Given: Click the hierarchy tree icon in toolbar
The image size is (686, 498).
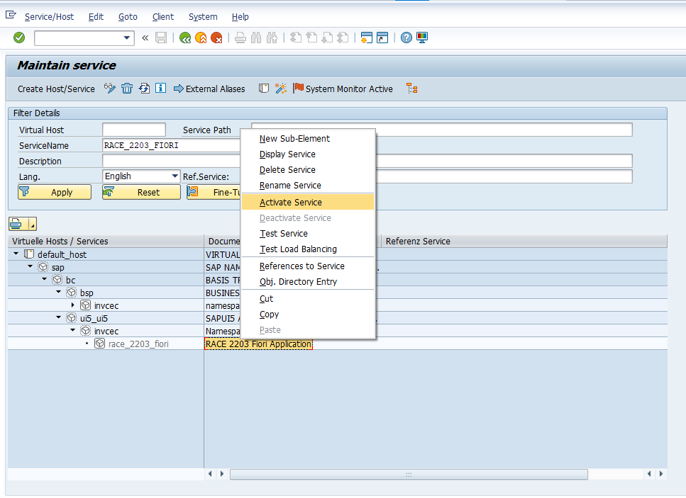Looking at the screenshot, I should point(412,89).
